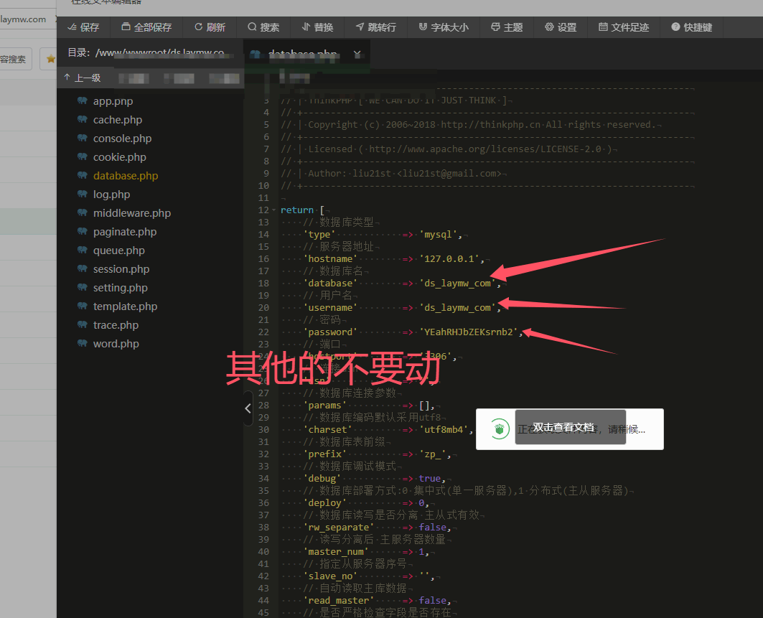This screenshot has width=763, height=618.
Task: Open template.php in the file tree
Action: [125, 306]
